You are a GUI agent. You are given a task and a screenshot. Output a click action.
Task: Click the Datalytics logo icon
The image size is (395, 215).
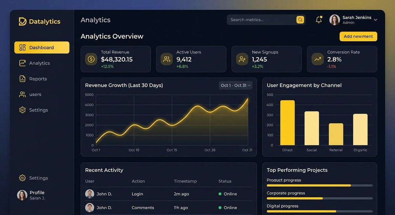pos(23,22)
